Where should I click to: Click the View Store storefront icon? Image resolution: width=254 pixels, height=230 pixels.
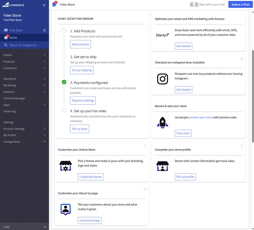[6, 30]
